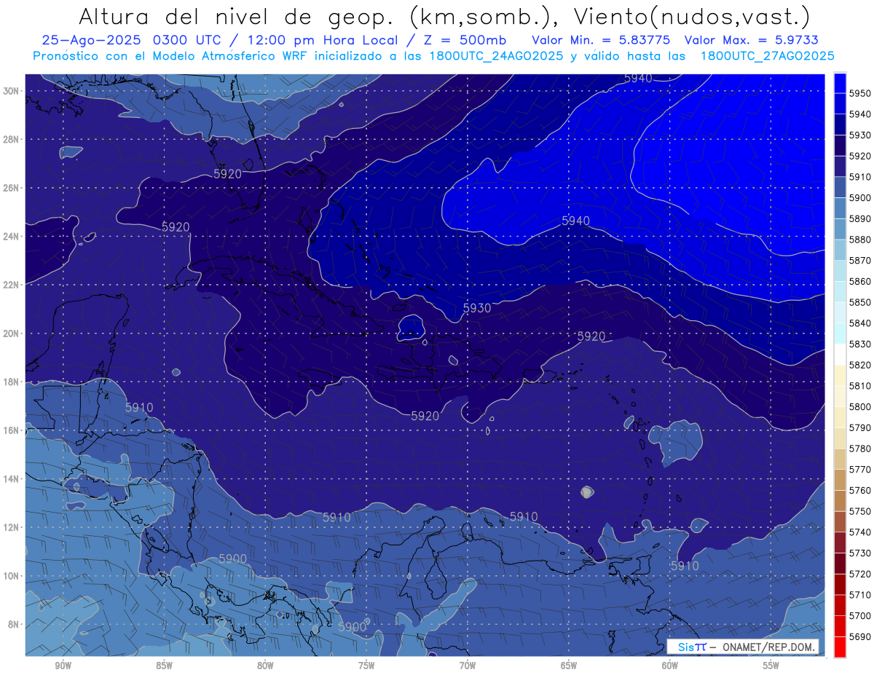The image size is (874, 675).
Task: Click the '1800UTC_27AGO2025' valid-until time
Action: pos(767,55)
